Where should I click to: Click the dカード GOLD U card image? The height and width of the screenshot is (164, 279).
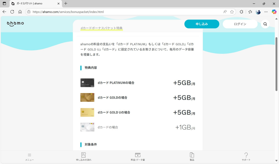[x=87, y=112]
